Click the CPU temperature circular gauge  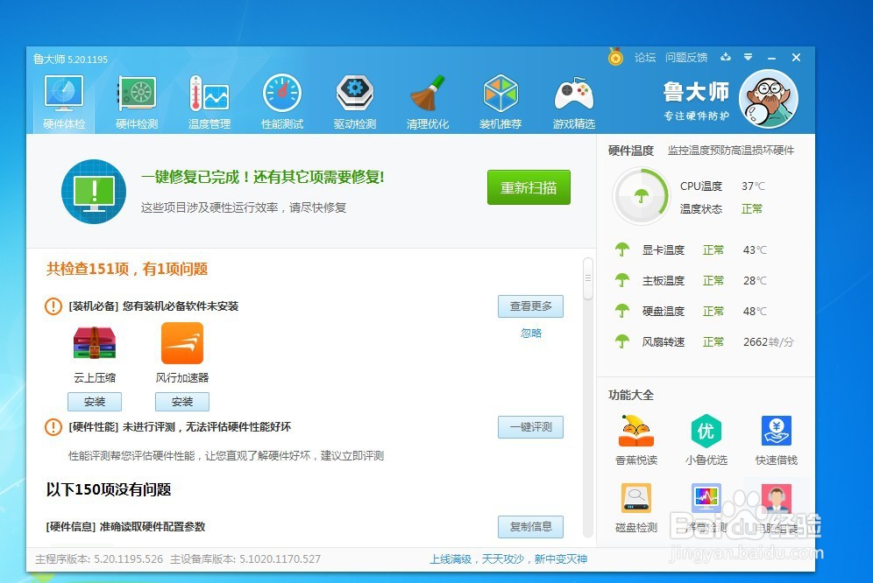pyautogui.click(x=640, y=196)
